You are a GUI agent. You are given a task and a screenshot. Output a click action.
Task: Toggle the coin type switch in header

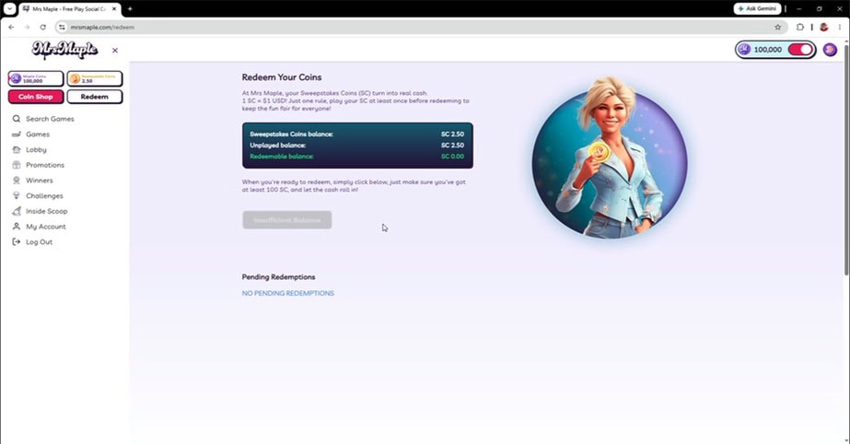click(800, 50)
